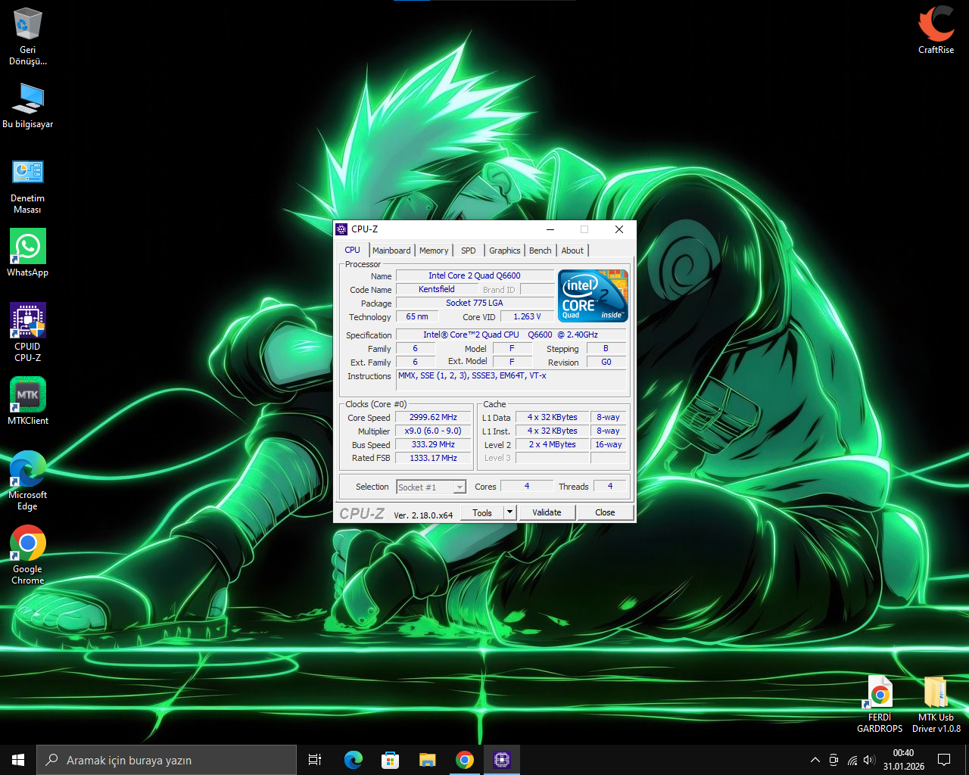Viewport: 969px width, 775px height.
Task: Click the CPU-Z taskbar button
Action: (502, 760)
